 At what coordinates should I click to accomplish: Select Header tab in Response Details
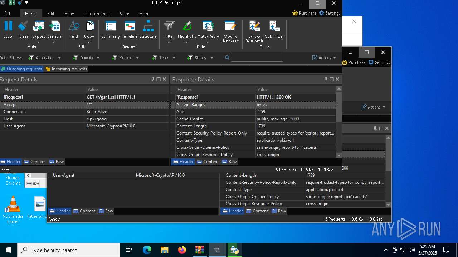coord(183,162)
